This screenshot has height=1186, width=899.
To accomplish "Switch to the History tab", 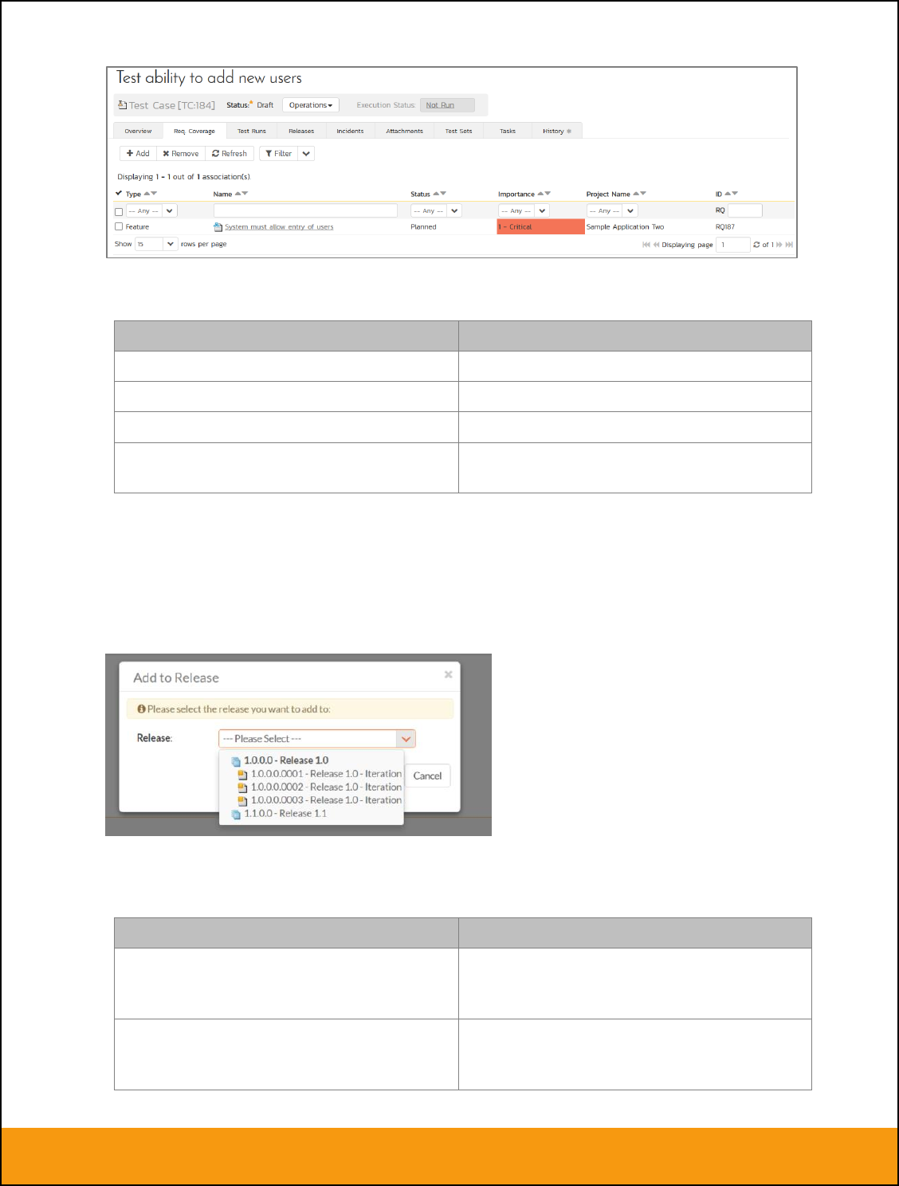I will 557,131.
